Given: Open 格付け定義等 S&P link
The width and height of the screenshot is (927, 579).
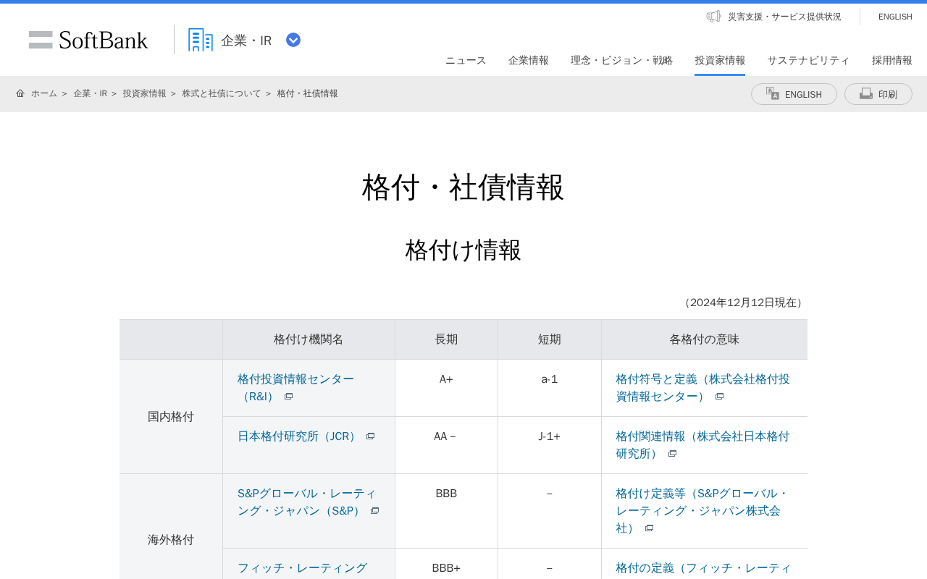Looking at the screenshot, I should pyautogui.click(x=702, y=510).
